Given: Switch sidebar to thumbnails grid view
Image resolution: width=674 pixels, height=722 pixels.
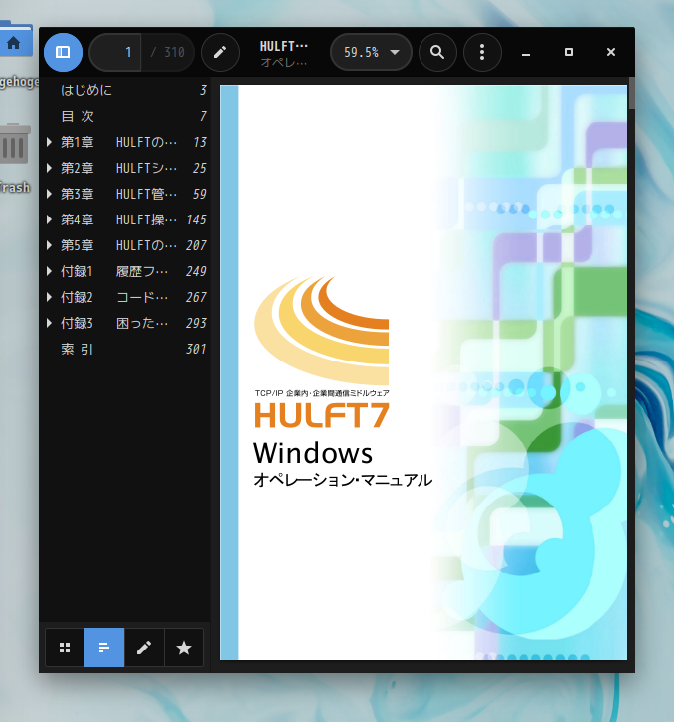Looking at the screenshot, I should click(x=65, y=648).
